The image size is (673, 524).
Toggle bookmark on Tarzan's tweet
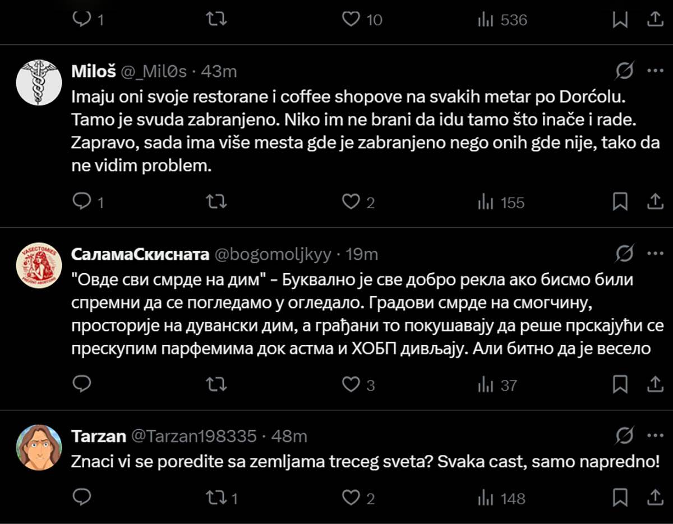(x=620, y=499)
